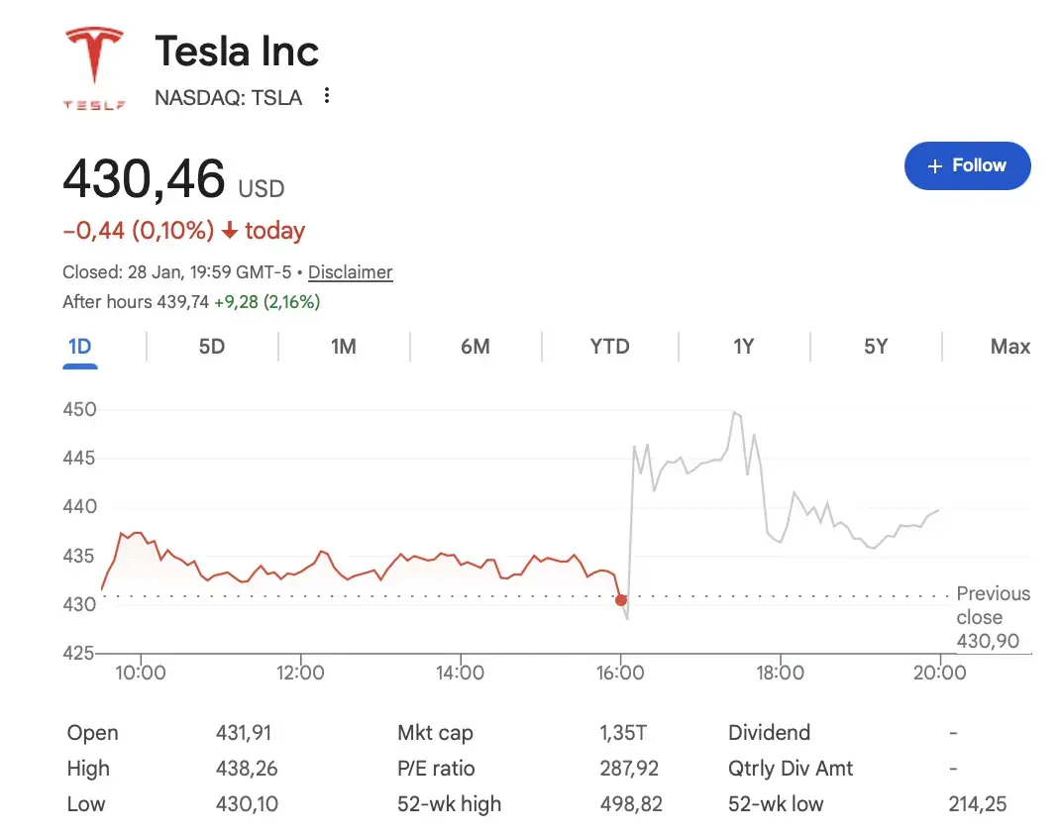Click the plus icon on Follow button
The image size is (1060, 834).
(x=934, y=165)
